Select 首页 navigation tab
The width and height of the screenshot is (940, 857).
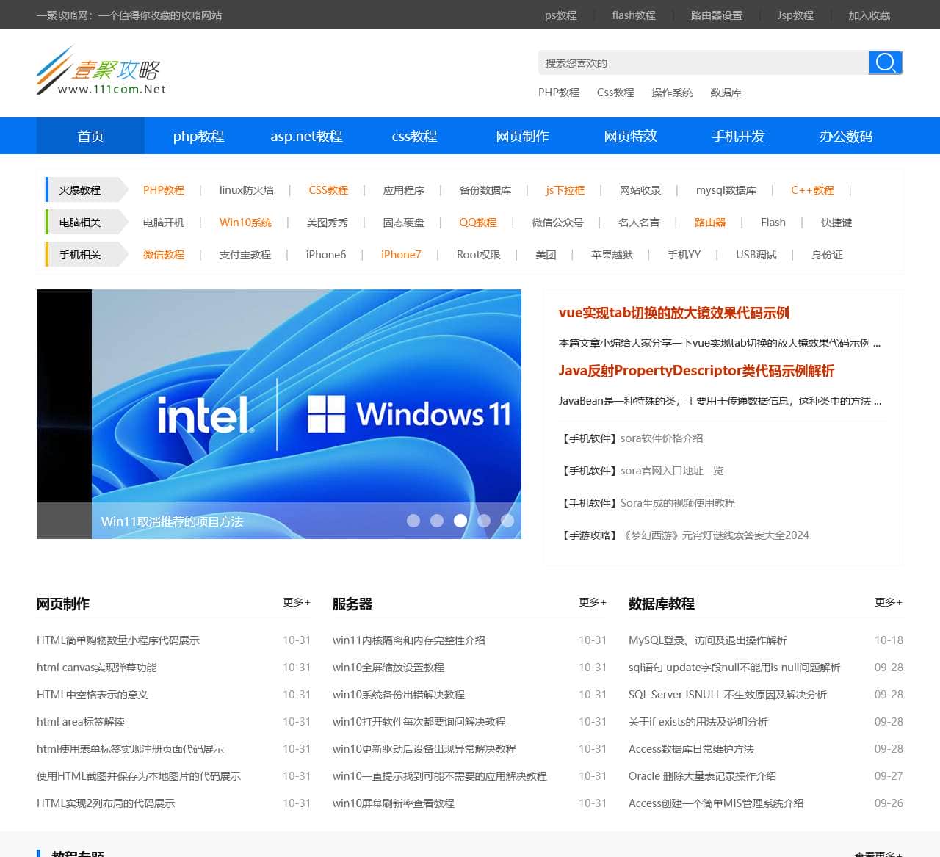coord(90,136)
